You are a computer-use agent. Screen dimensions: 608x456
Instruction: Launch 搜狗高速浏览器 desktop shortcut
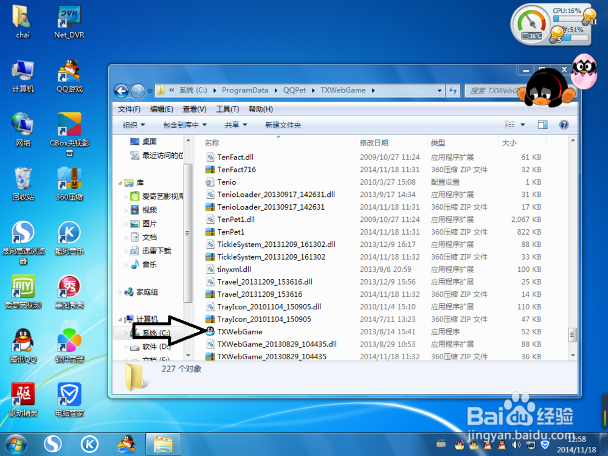(23, 243)
